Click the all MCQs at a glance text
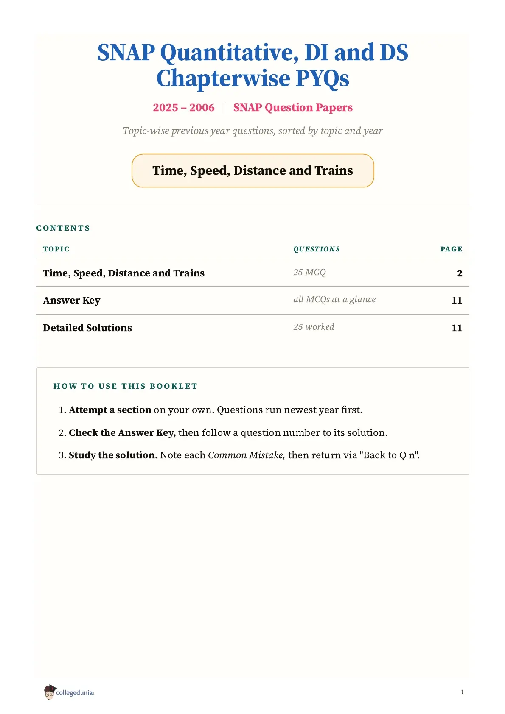505x714 pixels. point(334,299)
